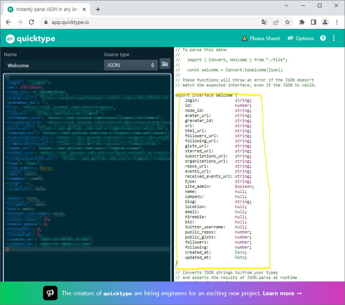Click the 'location:' null line

216,207
